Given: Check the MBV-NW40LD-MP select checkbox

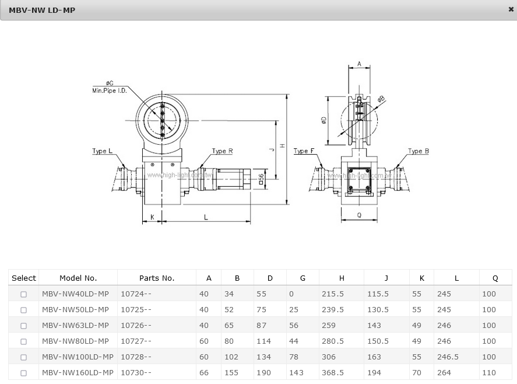Looking at the screenshot, I should (24, 294).
